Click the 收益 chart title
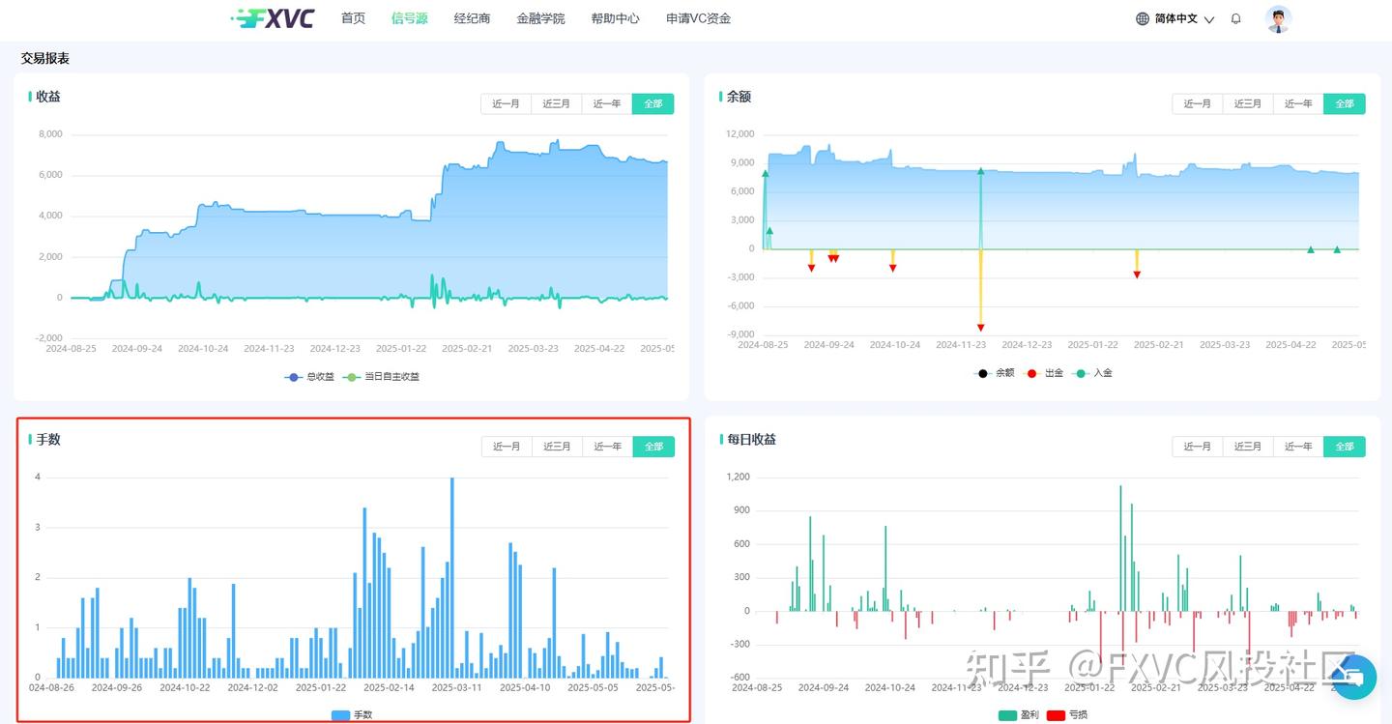The width and height of the screenshot is (1392, 724). (48, 97)
